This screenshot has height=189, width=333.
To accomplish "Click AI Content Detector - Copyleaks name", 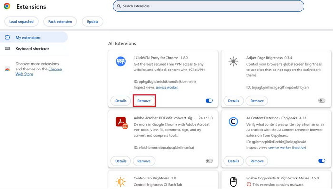I will pyautogui.click(x=272, y=118).
